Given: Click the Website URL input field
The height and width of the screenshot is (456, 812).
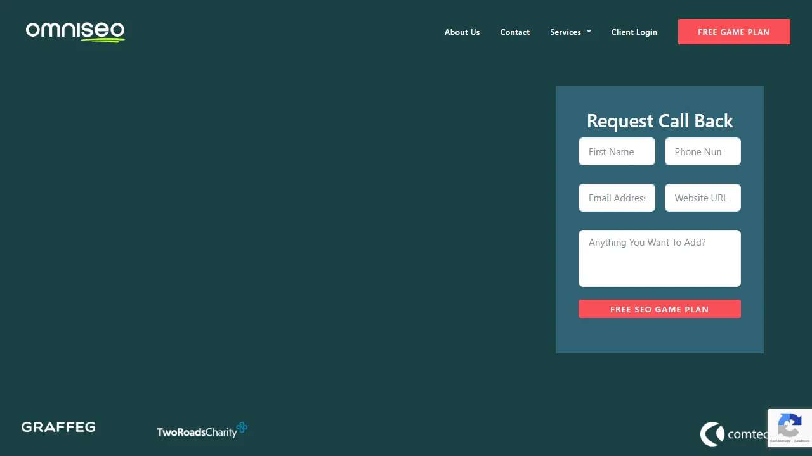Looking at the screenshot, I should pos(702,198).
